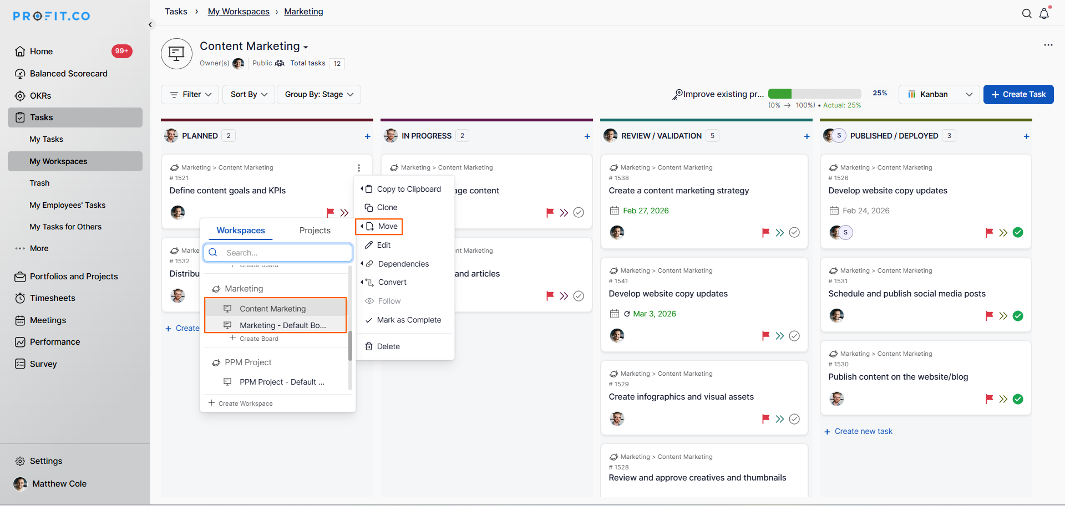Screen dimensions: 1065x506
Task: Open the Filter dropdown
Action: (190, 95)
